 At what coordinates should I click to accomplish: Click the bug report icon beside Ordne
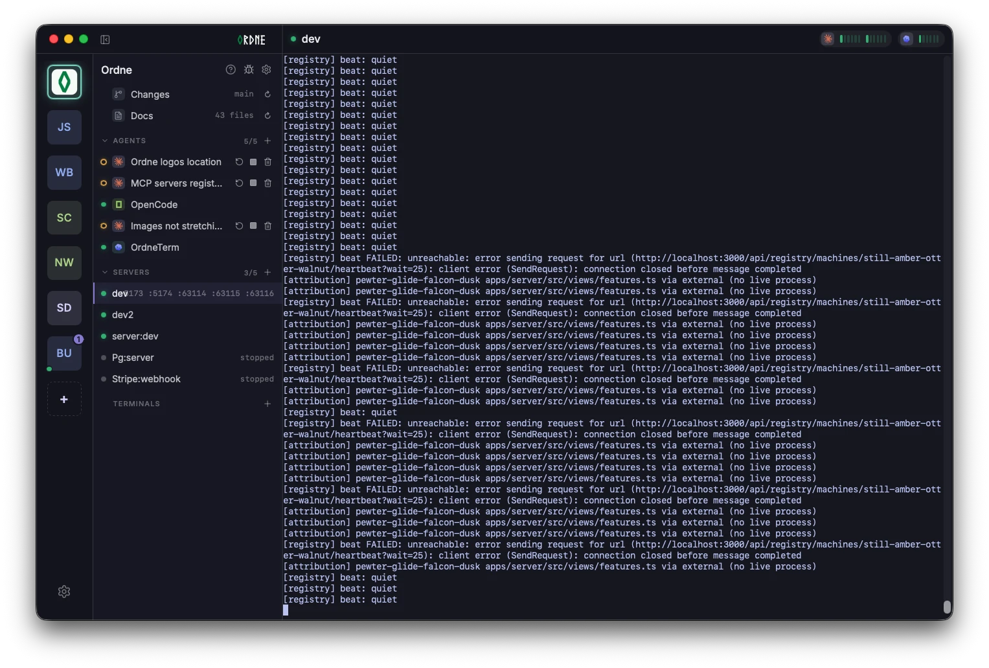pyautogui.click(x=249, y=69)
